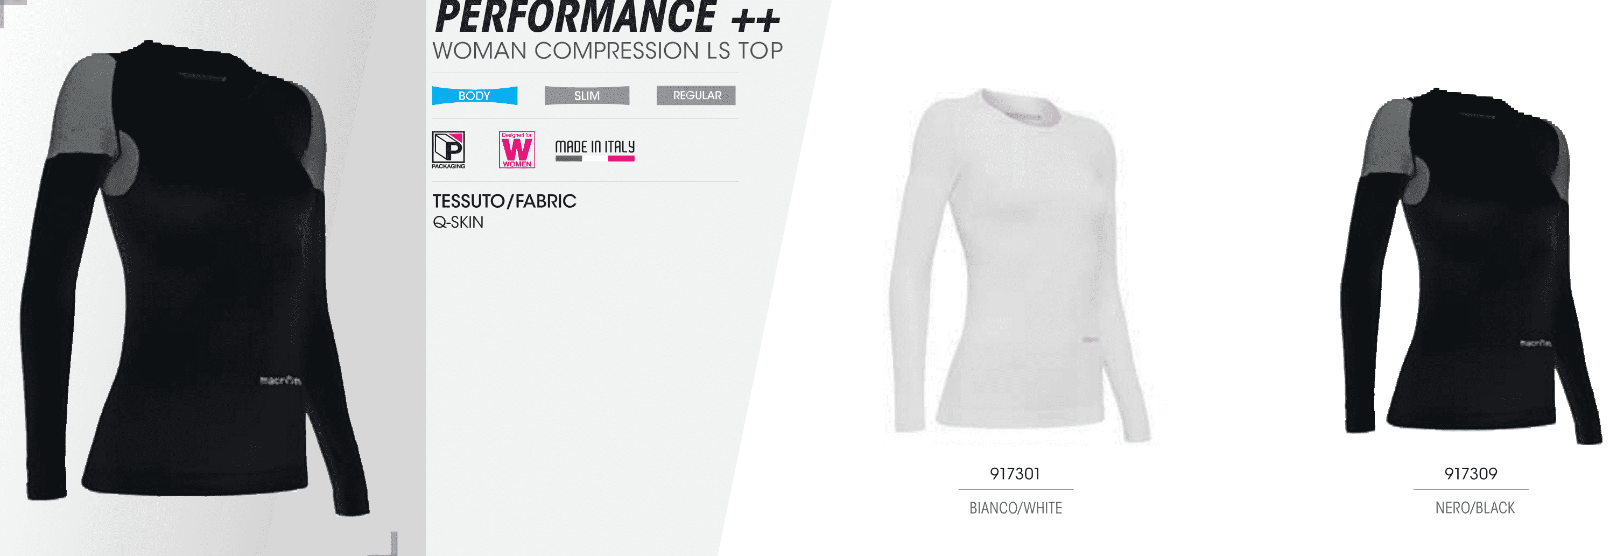The image size is (1610, 556).
Task: Open the white shirt thumbnail
Action: [x=1020, y=265]
